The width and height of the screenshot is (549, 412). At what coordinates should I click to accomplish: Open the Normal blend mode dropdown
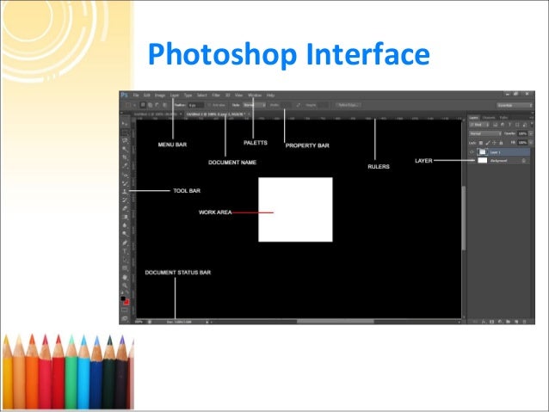click(x=485, y=133)
